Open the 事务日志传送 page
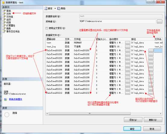 click(13, 32)
